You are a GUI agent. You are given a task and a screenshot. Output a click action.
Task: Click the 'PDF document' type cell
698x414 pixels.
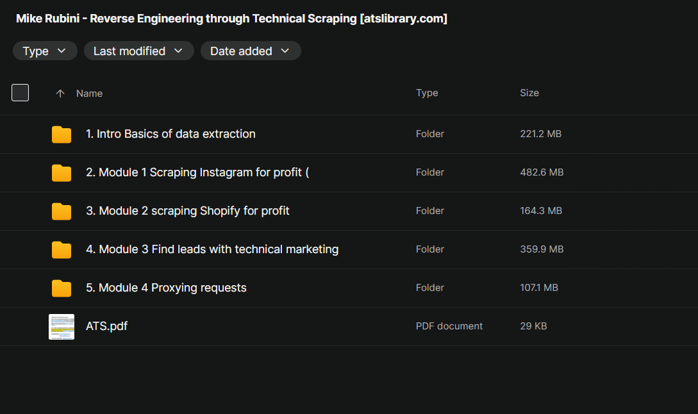(449, 326)
